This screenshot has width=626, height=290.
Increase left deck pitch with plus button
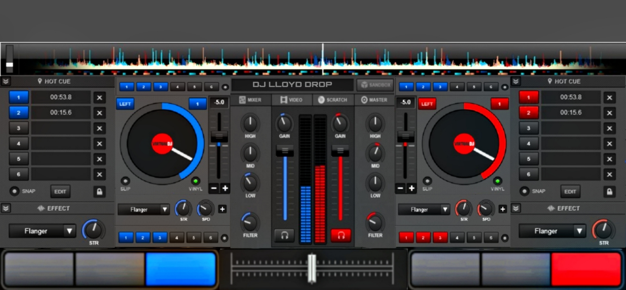click(x=225, y=189)
